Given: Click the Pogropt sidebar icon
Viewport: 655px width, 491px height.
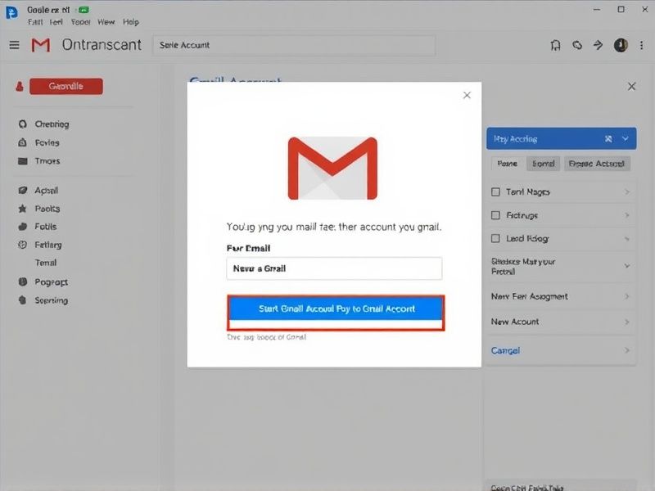Looking at the screenshot, I should (23, 282).
